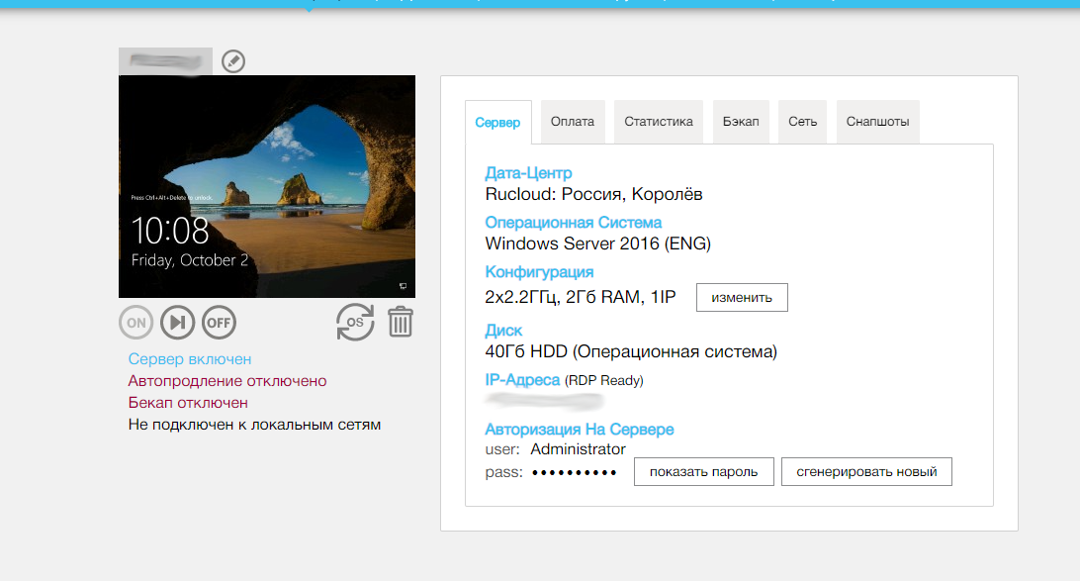The width and height of the screenshot is (1080, 584).
Task: Click Бекап отключен status link
Action: (188, 403)
